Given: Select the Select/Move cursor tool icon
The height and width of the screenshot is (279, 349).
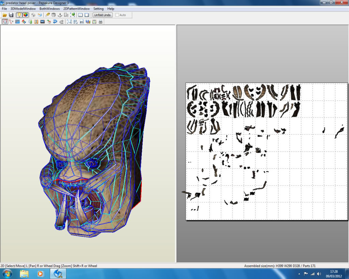Looking at the screenshot, I should click(5, 21).
